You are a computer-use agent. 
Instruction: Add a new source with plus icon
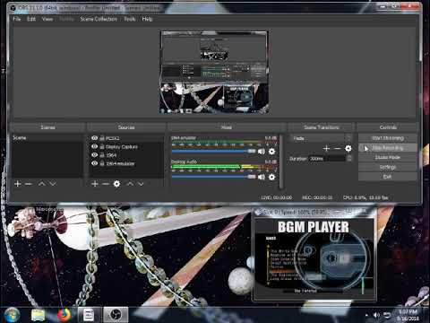coord(95,184)
